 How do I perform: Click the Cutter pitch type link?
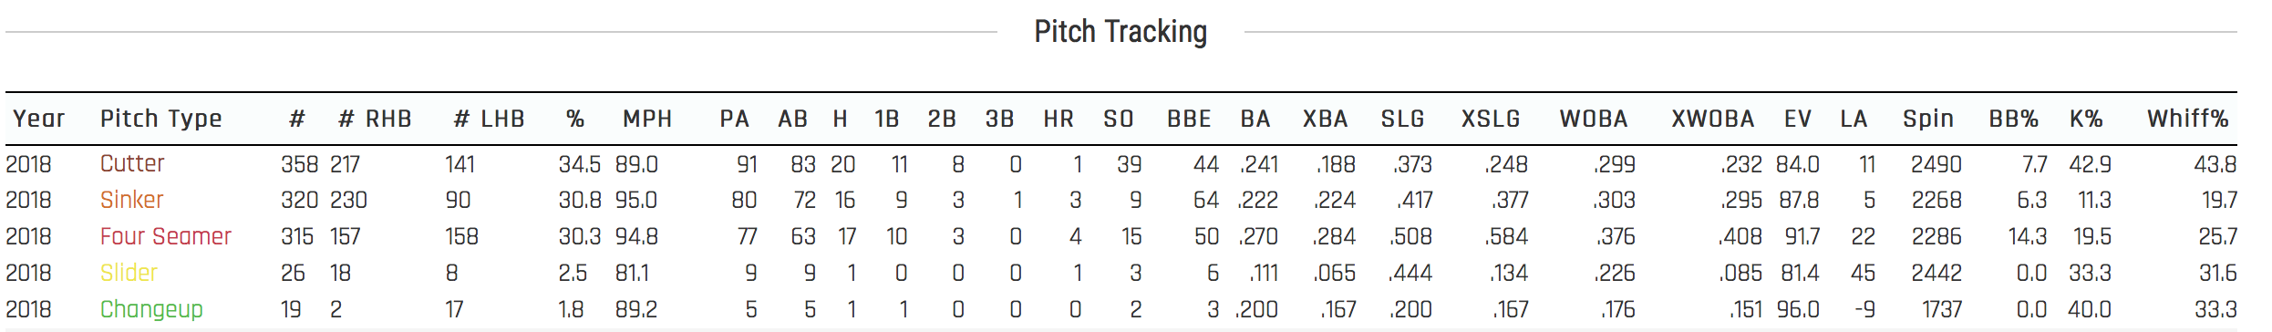pos(132,164)
